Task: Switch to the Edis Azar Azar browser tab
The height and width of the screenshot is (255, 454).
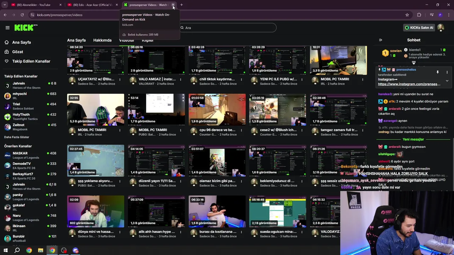Action: 93,5
